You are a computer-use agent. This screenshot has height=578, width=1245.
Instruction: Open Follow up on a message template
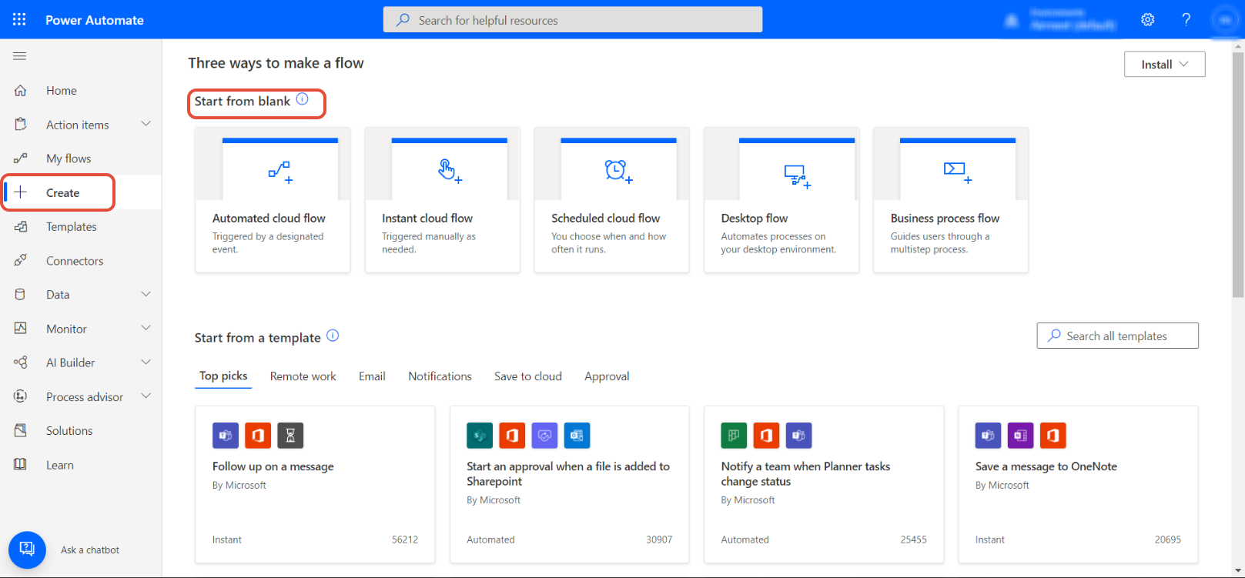(315, 485)
